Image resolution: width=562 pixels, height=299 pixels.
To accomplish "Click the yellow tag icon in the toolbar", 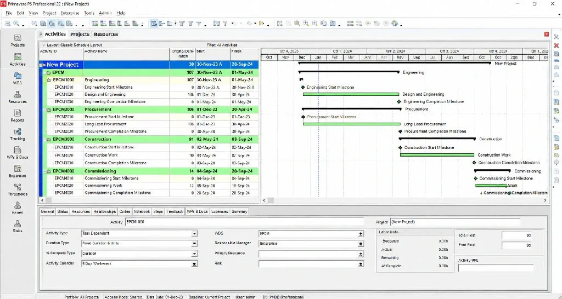I will coord(261,24).
